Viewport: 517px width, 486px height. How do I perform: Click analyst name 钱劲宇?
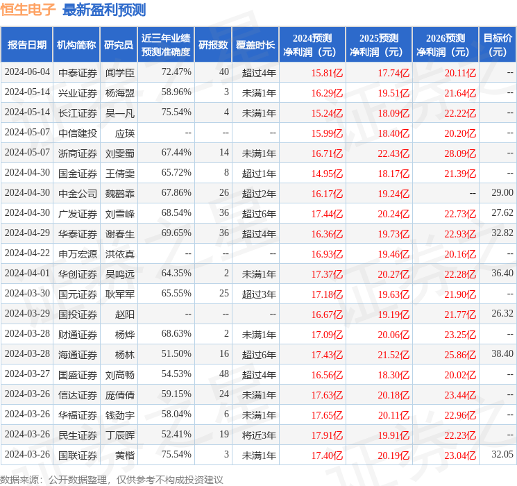coord(120,414)
